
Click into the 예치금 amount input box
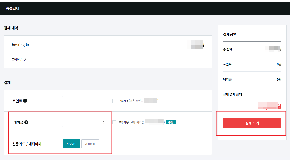coord(86,122)
